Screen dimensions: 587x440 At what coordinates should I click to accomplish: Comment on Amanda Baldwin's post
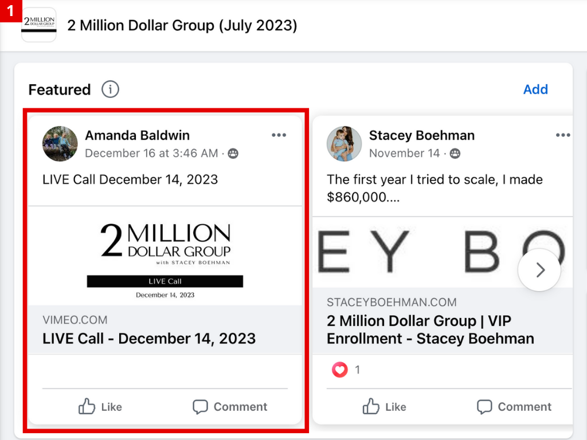229,407
